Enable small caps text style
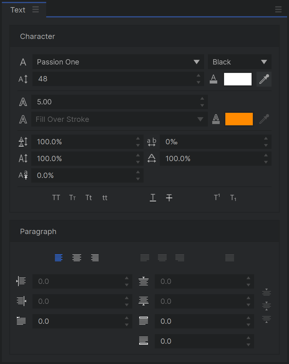The image size is (289, 364). [x=72, y=198]
